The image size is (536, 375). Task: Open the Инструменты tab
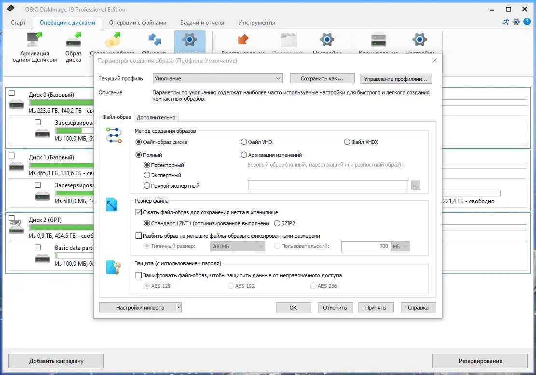[x=256, y=23]
